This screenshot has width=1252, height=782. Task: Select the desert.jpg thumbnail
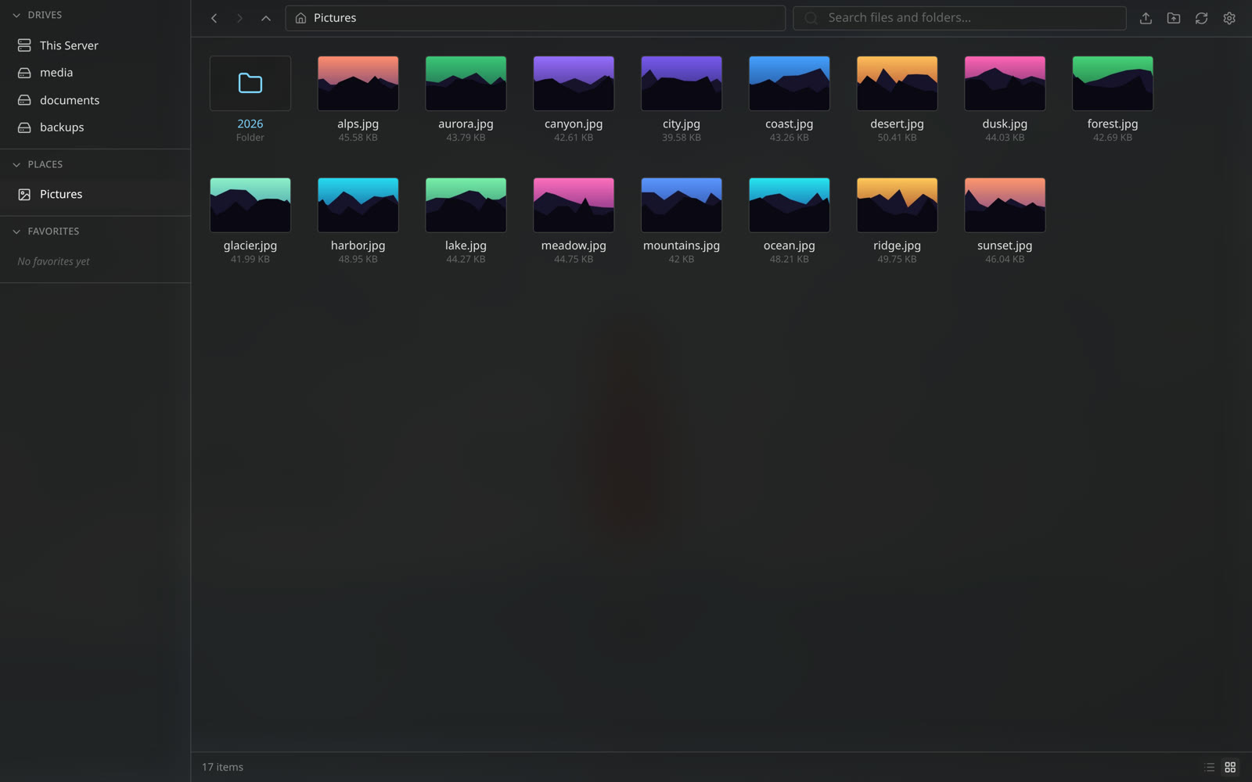pos(897,83)
